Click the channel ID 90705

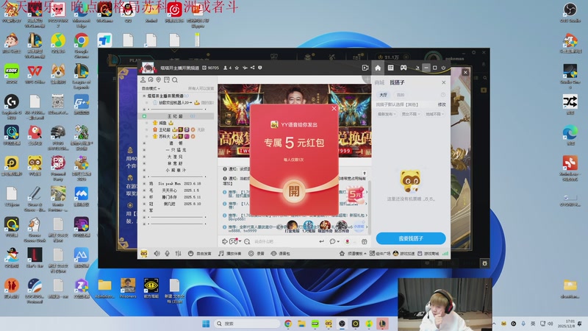(x=213, y=68)
